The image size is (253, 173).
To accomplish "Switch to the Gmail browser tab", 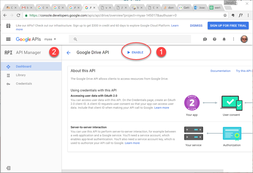I will click(x=26, y=7).
